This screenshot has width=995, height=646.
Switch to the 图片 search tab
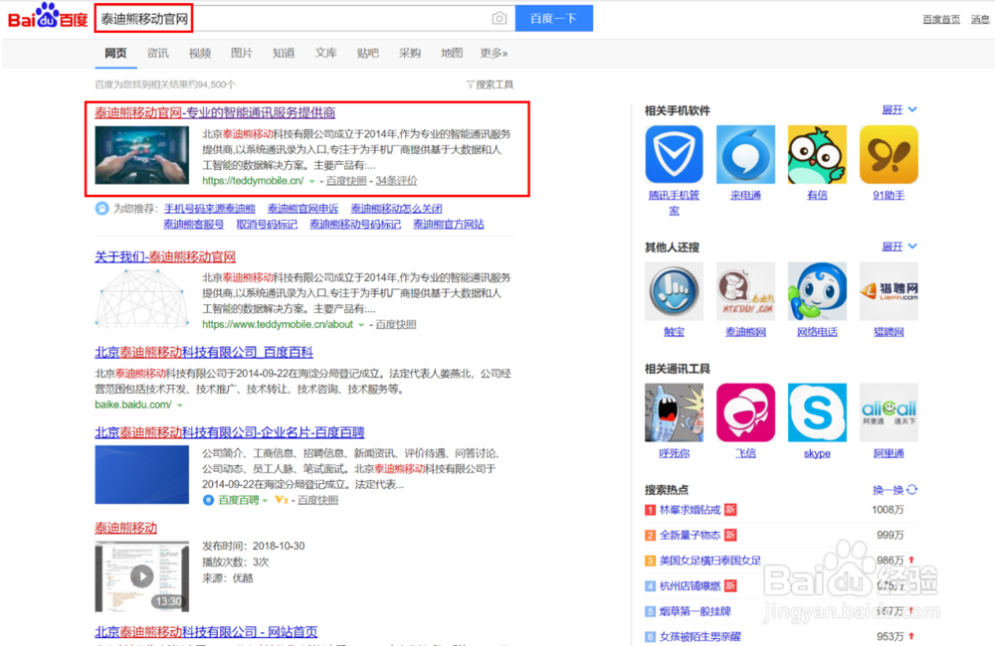242,52
